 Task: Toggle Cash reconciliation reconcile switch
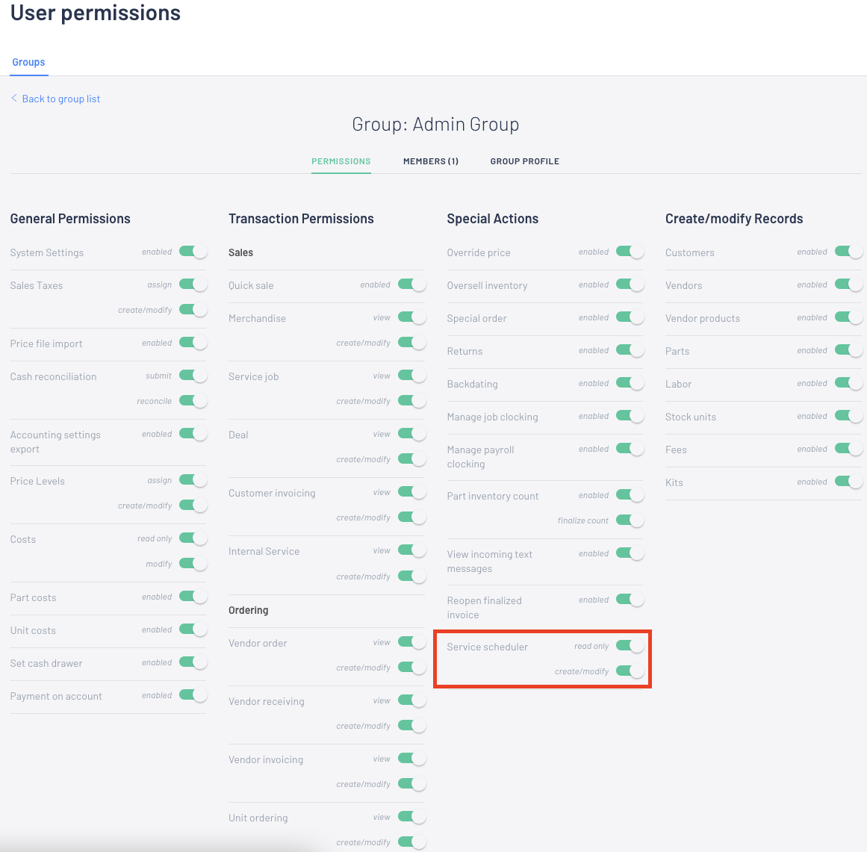click(193, 401)
